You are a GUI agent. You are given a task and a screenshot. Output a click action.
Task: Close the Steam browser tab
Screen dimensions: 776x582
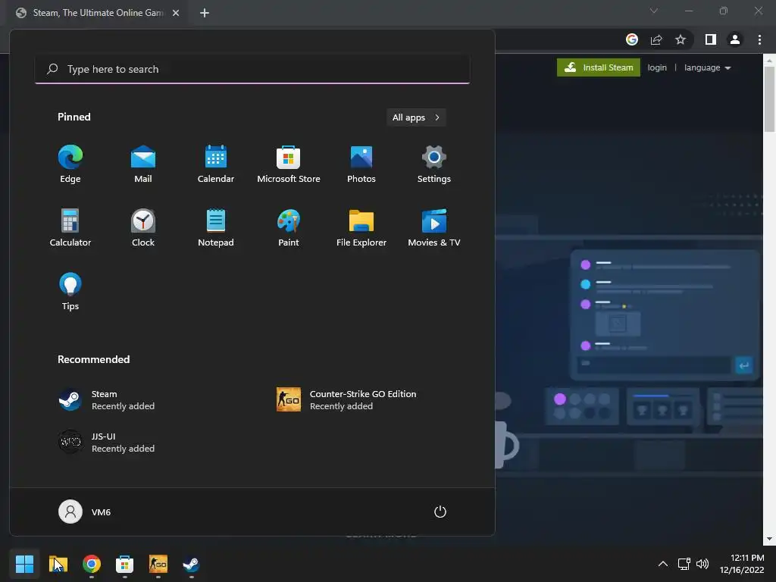[x=176, y=13]
